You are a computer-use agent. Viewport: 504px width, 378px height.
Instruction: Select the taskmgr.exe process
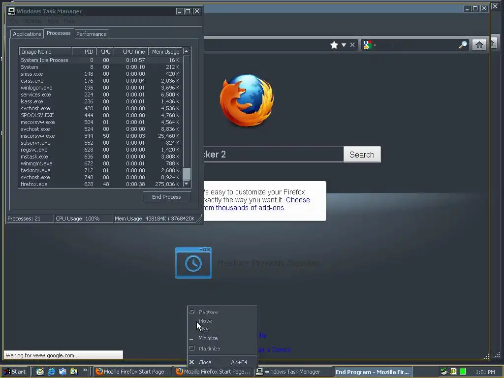pyautogui.click(x=100, y=170)
